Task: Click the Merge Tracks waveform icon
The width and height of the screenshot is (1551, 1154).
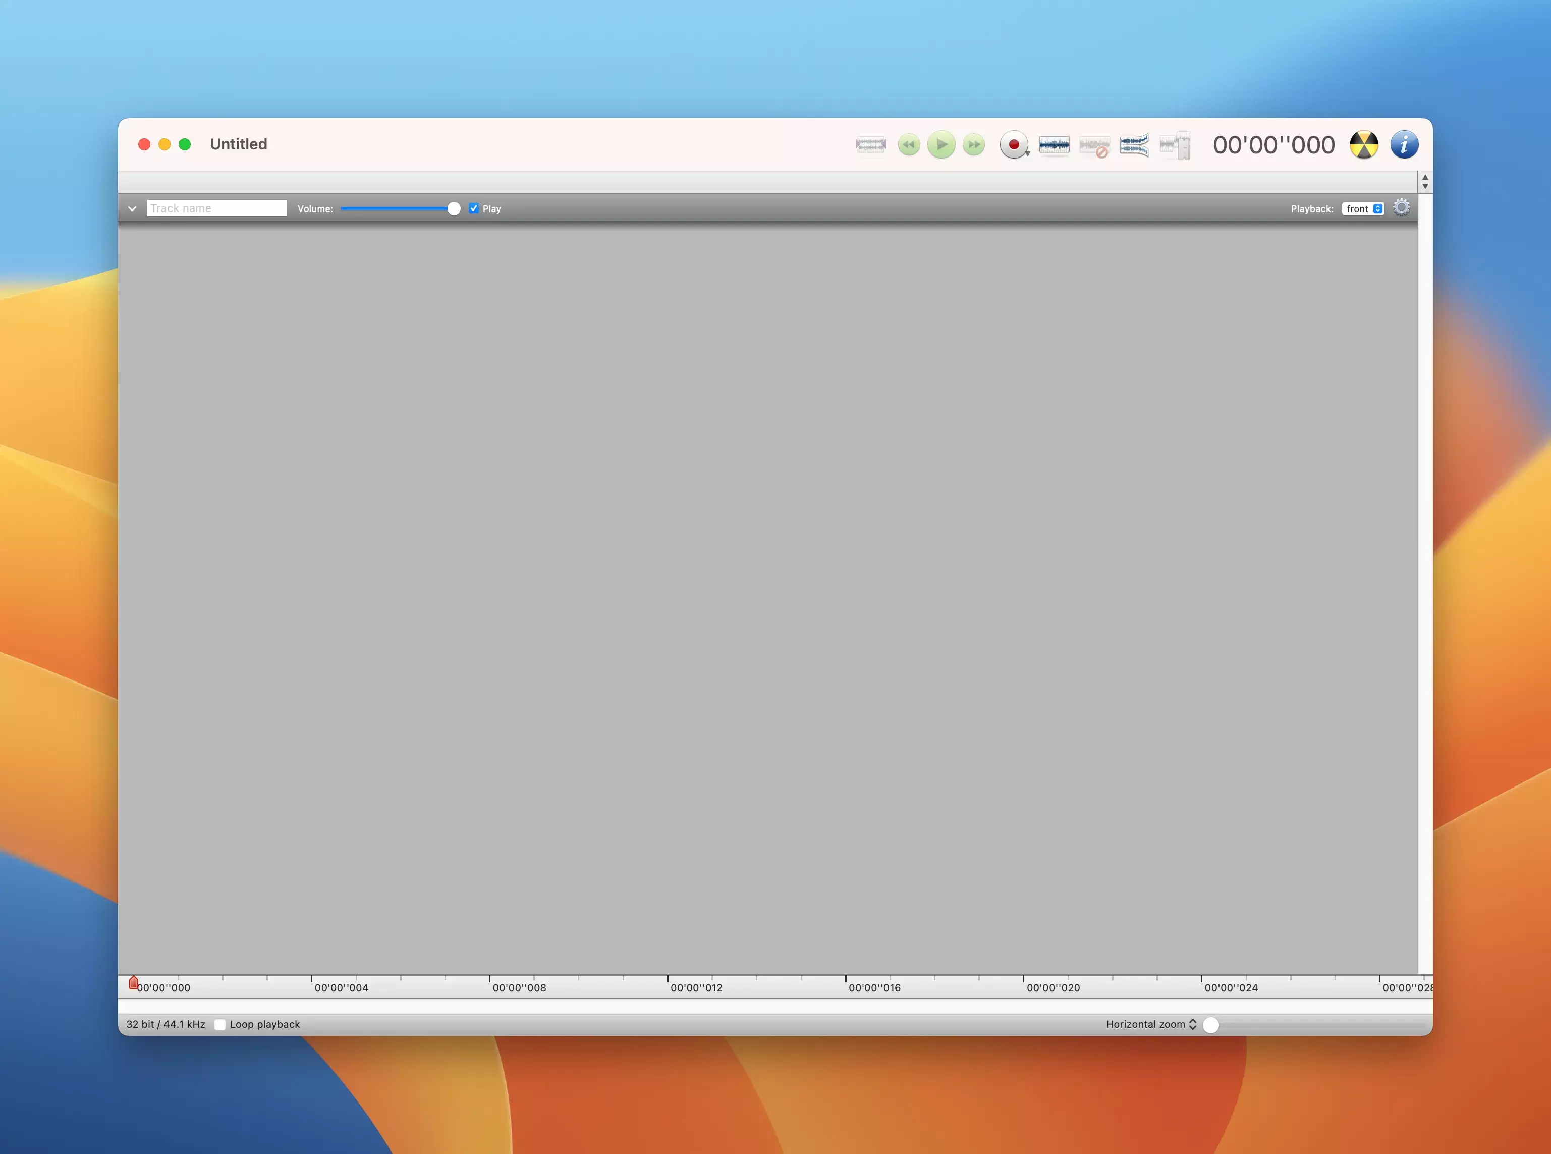Action: 1134,144
